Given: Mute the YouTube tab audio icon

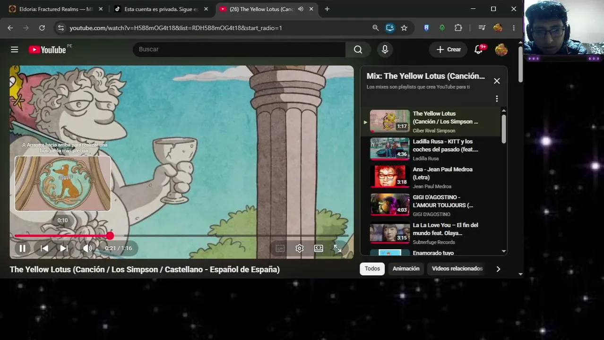Looking at the screenshot, I should click(301, 9).
